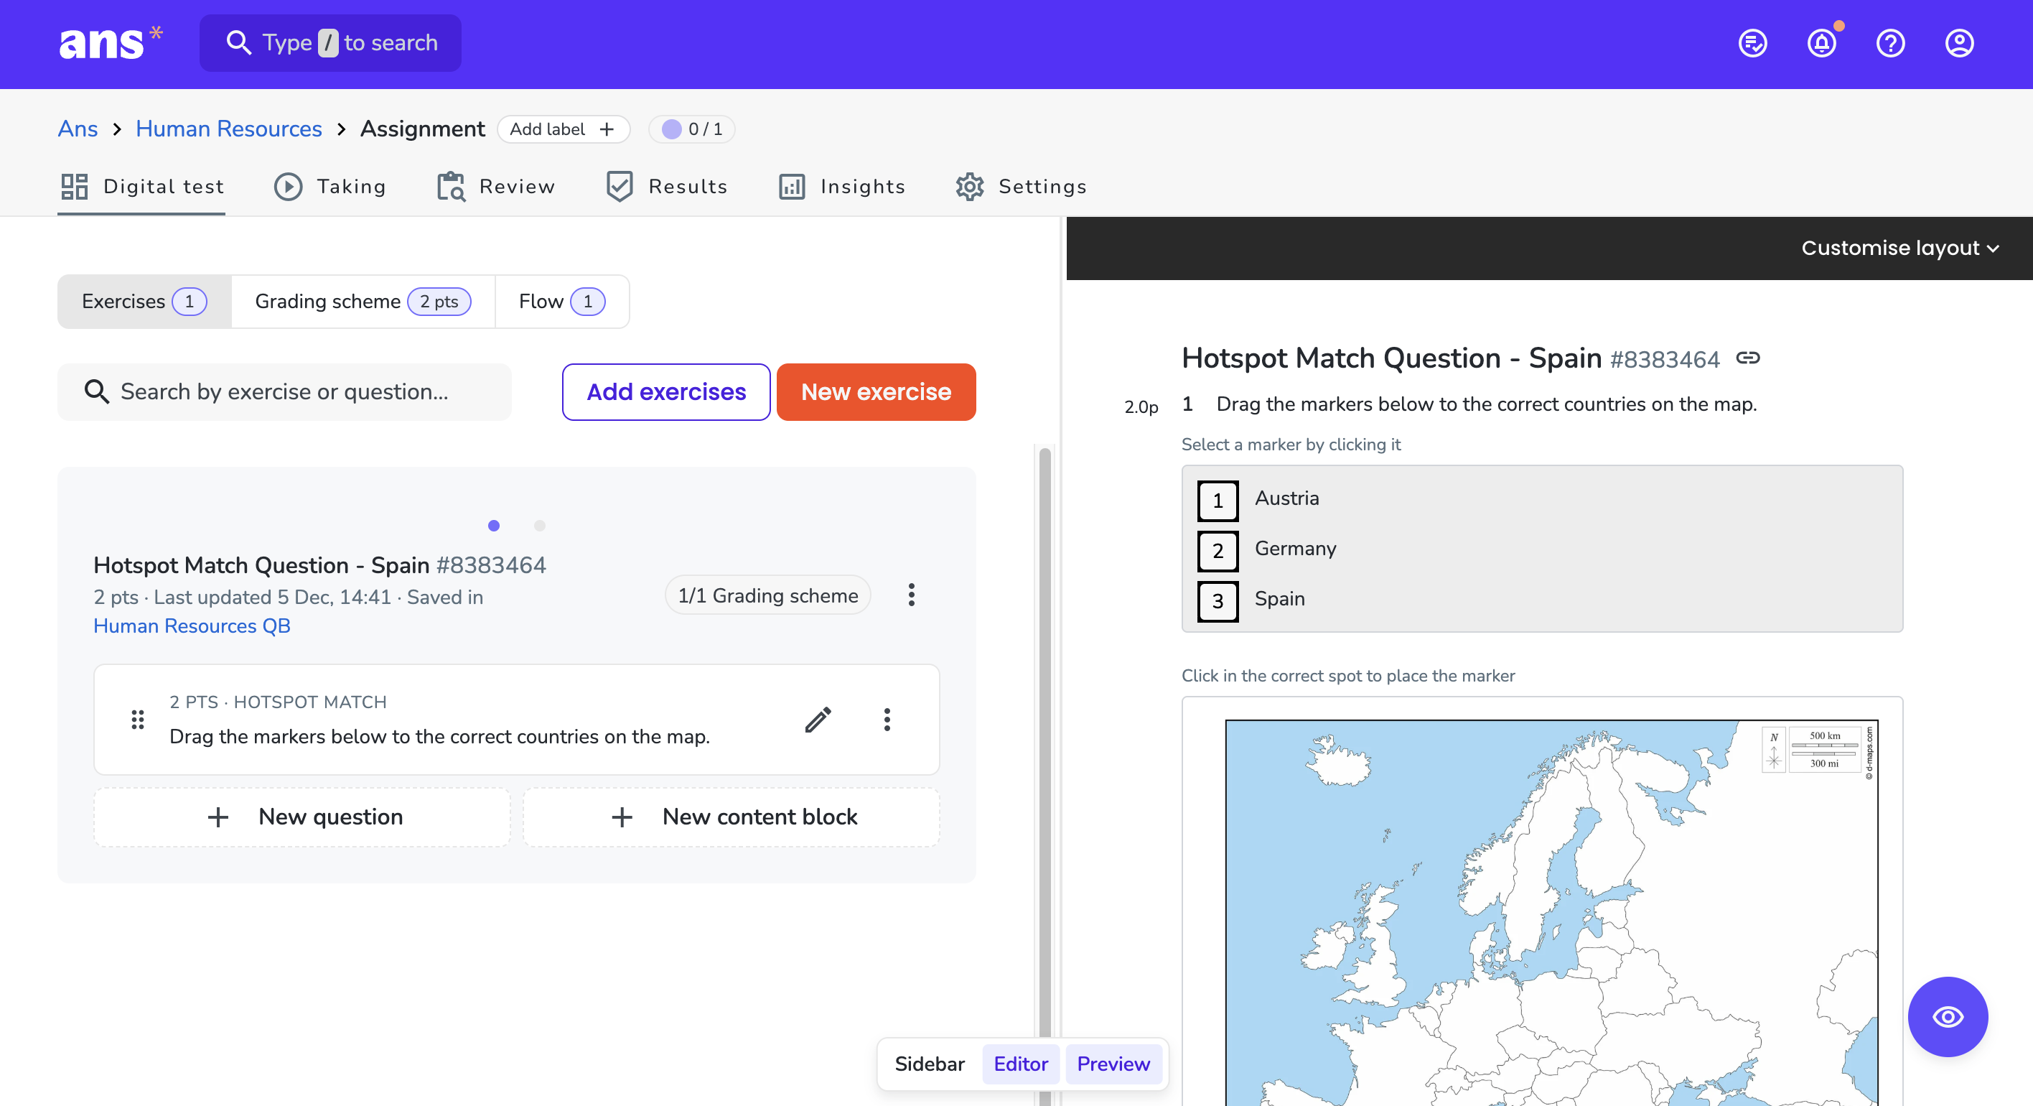Viewport: 2033px width, 1106px height.
Task: Edit the hotspot match question with pencil icon
Action: 818,719
